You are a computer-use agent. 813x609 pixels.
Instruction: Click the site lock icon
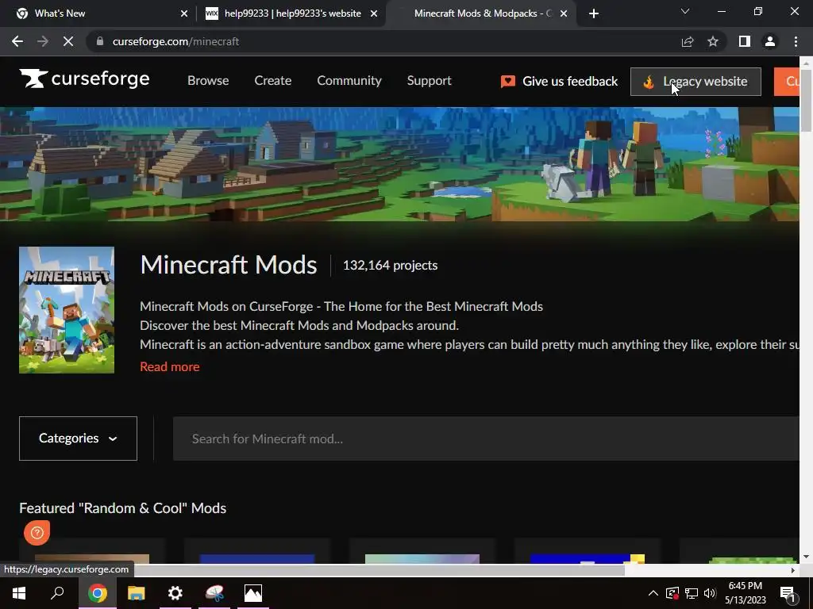click(x=100, y=41)
